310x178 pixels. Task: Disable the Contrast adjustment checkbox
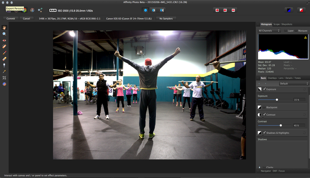tap(264, 115)
